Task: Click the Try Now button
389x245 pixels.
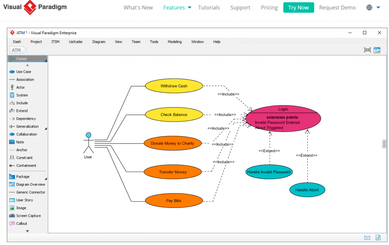Action: (x=299, y=8)
